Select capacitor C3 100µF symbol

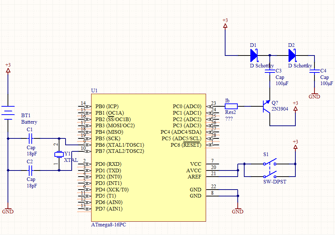pyautogui.click(x=270, y=71)
